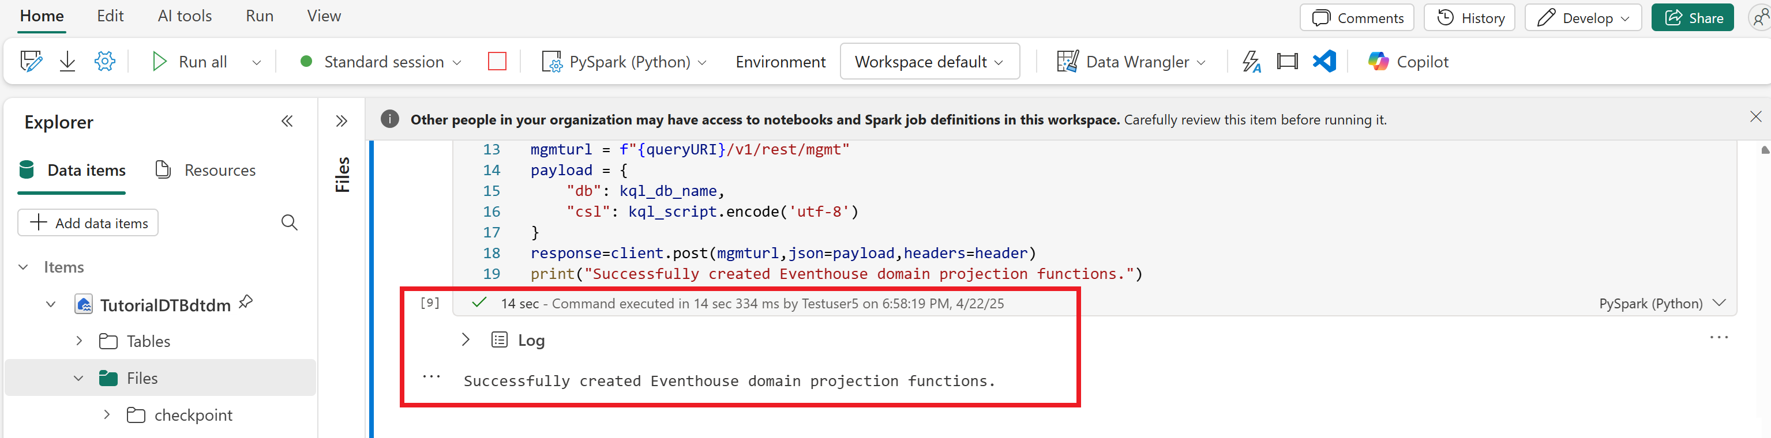Image resolution: width=1771 pixels, height=438 pixels.
Task: Click the green check execution status icon
Action: pyautogui.click(x=479, y=303)
